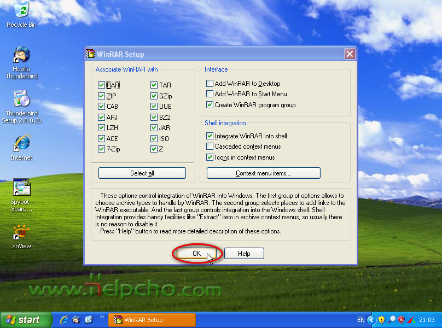This screenshot has width=442, height=328.
Task: Toggle the CAB file association
Action: tap(102, 106)
